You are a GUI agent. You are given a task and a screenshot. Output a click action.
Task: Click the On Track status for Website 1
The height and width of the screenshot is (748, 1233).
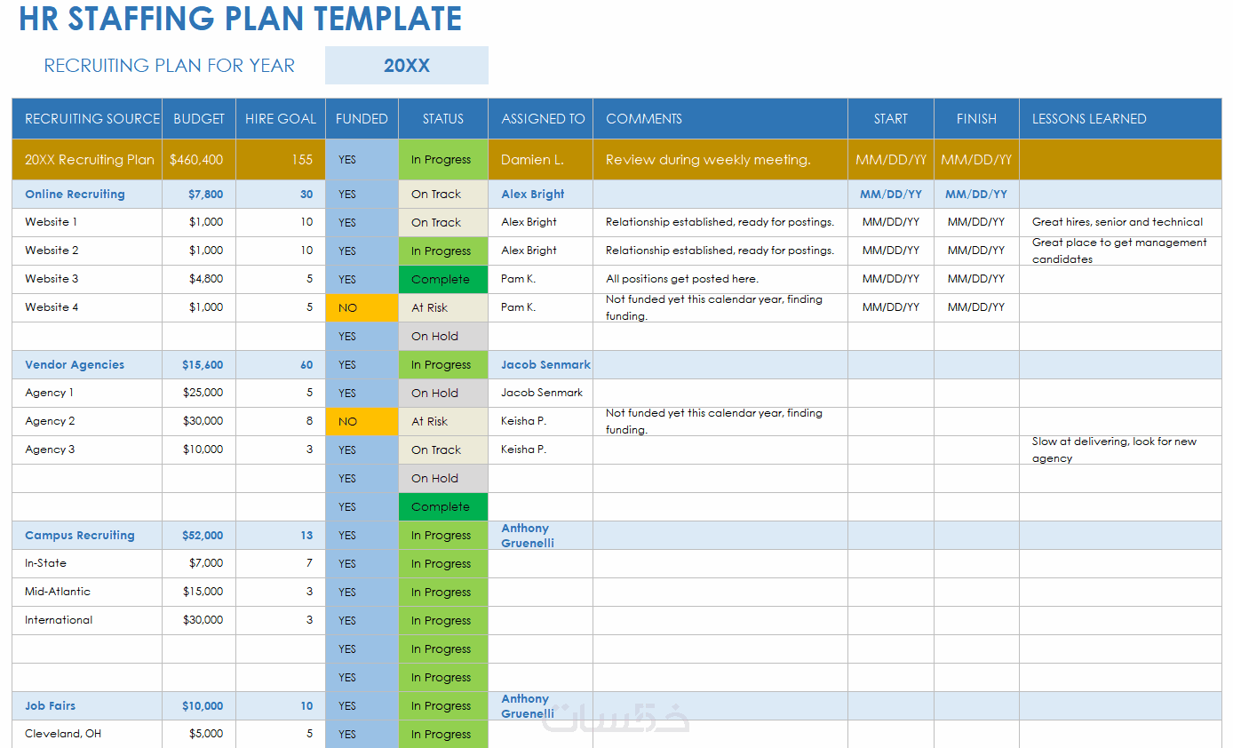tap(443, 222)
